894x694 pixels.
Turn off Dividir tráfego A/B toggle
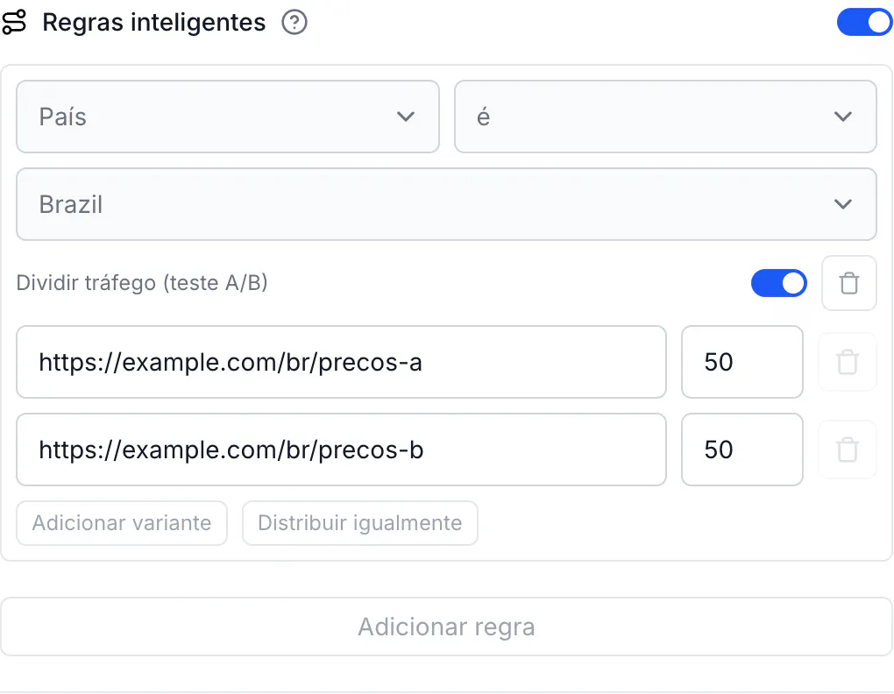[779, 283]
